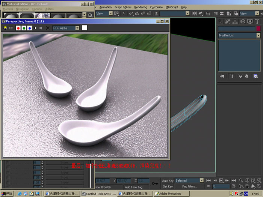Image resolution: width=263 pixels, height=197 pixels.
Task: Switch to the Modify command panel
Action: 228,21
